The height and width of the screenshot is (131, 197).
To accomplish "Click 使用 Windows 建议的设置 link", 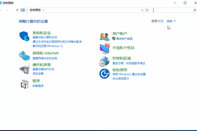I will (x=129, y=74).
